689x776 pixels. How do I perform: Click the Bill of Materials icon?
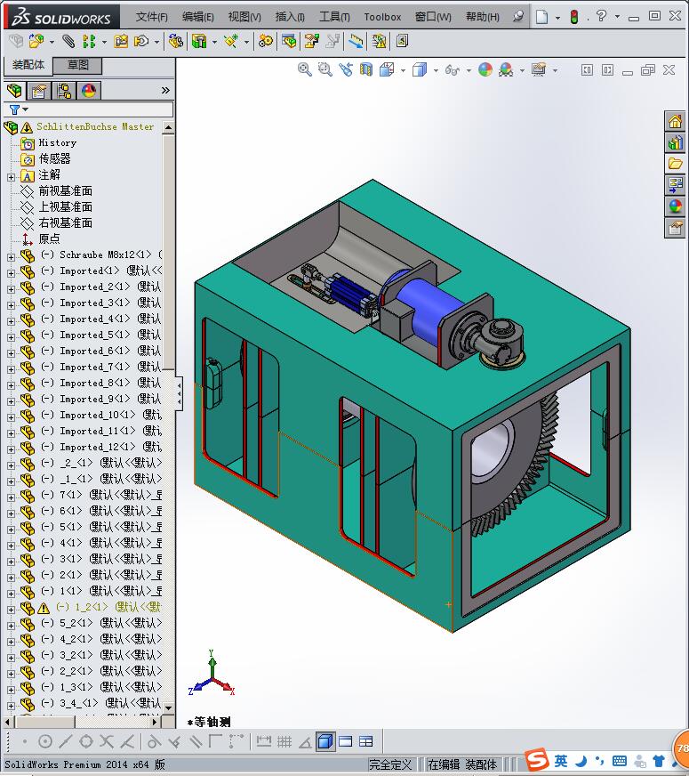pyautogui.click(x=289, y=41)
